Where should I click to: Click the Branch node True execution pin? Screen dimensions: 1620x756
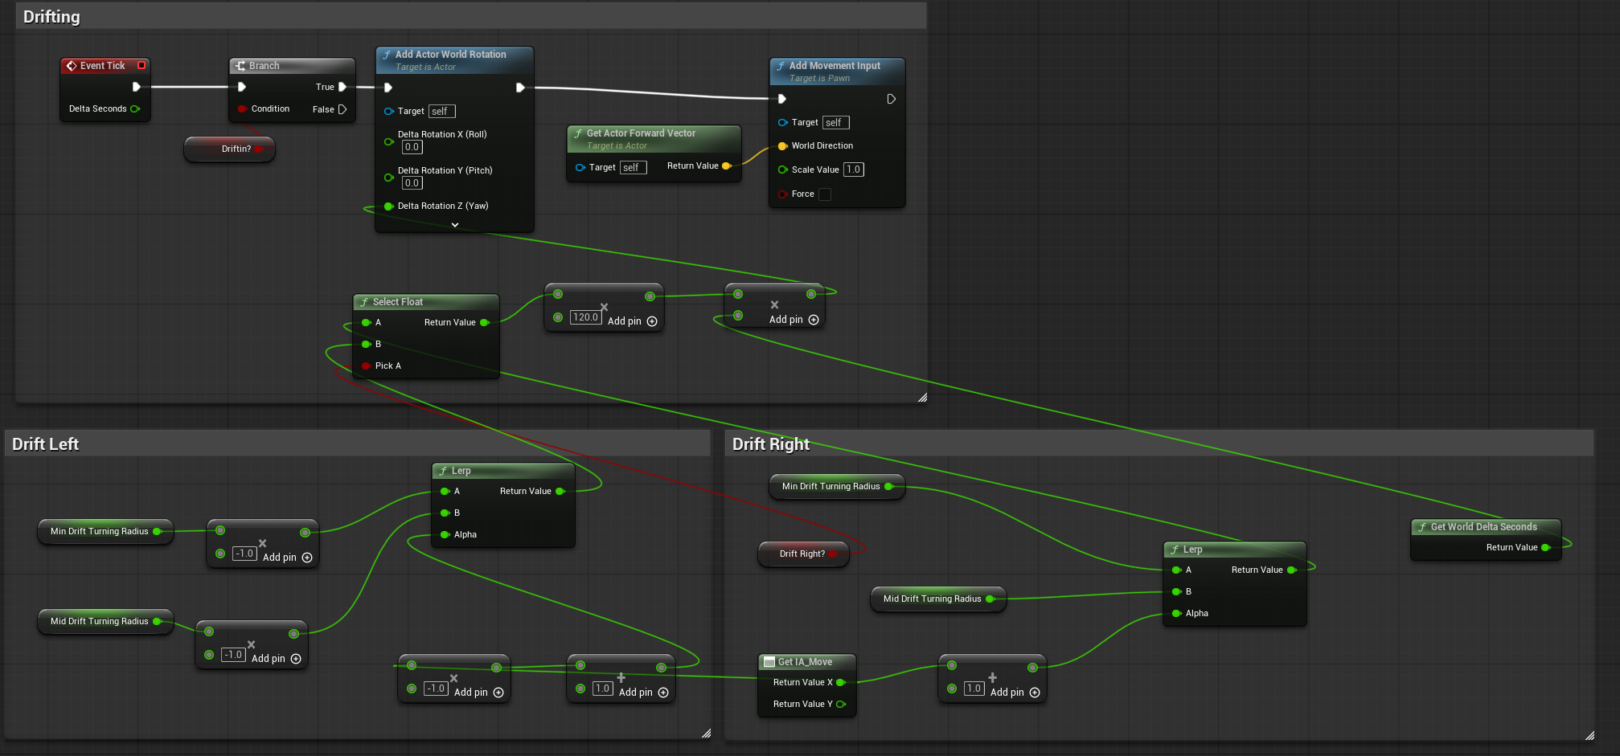click(x=342, y=87)
